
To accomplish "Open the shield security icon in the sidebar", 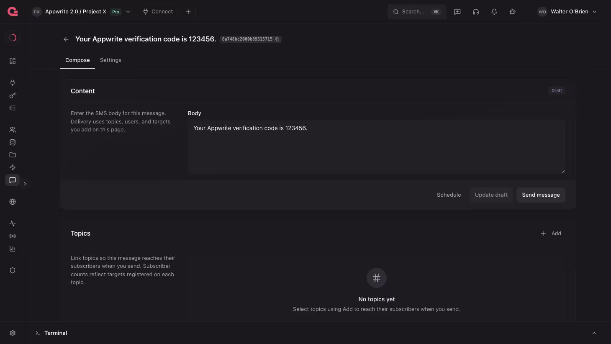I will 13,270.
